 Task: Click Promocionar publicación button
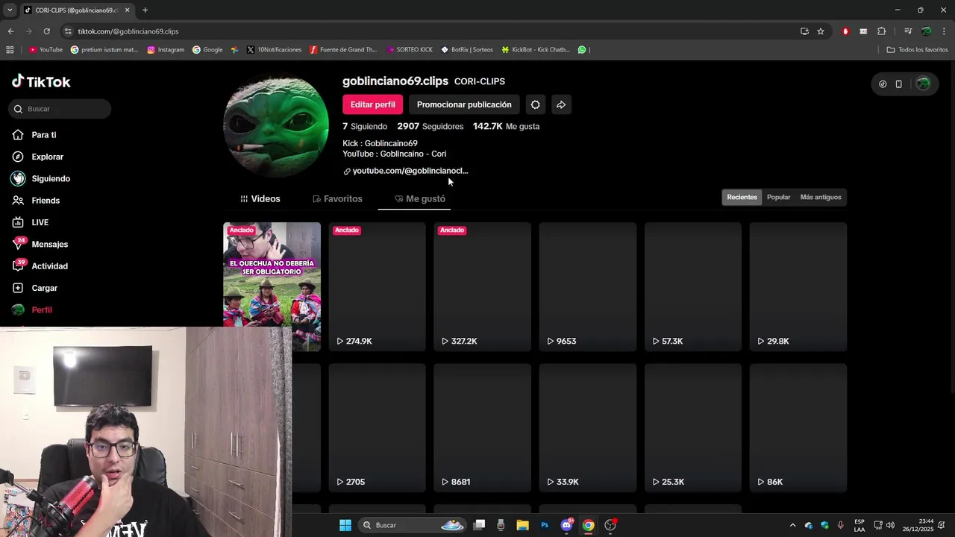(x=464, y=104)
